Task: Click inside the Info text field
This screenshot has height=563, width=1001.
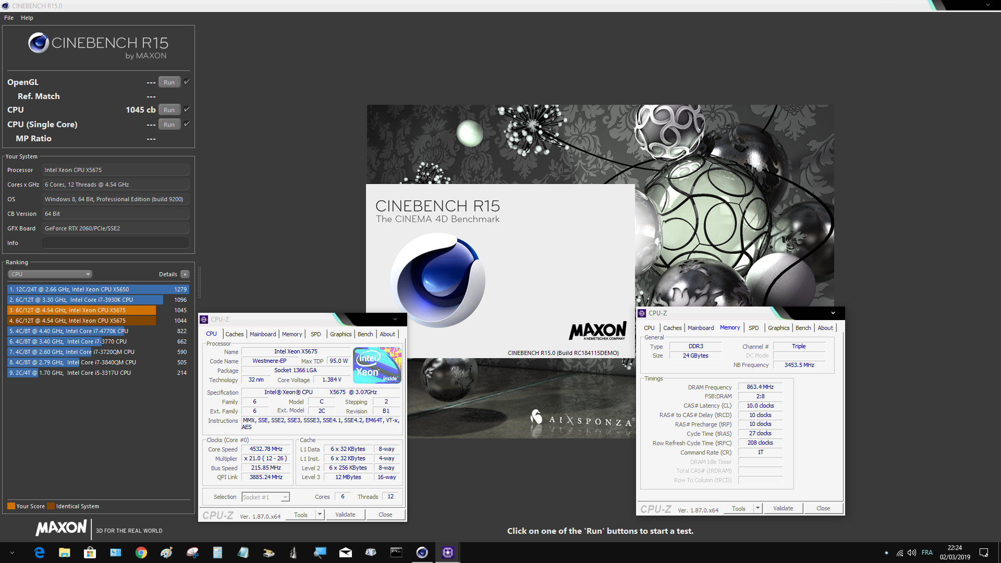Action: pyautogui.click(x=115, y=242)
